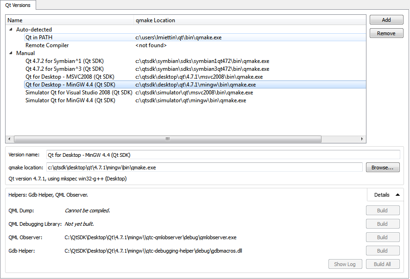Click Build button for QML Debugging Library
The height and width of the screenshot is (279, 410).
click(383, 224)
